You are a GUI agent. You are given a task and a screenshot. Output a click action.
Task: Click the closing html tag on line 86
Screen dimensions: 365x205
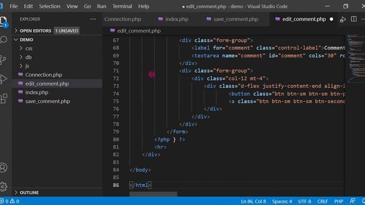pos(140,185)
